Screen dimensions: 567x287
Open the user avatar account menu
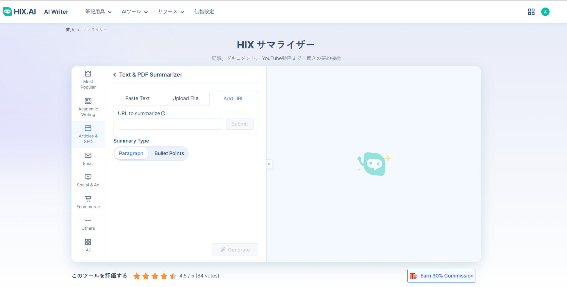pos(545,12)
